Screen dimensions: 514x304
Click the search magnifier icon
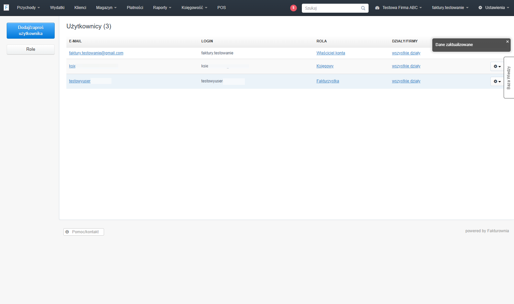pos(363,8)
